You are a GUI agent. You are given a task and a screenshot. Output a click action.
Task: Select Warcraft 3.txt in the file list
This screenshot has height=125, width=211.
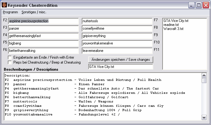coord(173,29)
